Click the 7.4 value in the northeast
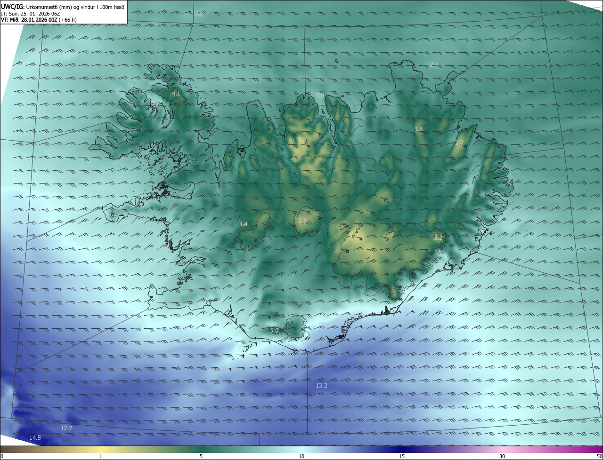The width and height of the screenshot is (603, 460). click(434, 64)
